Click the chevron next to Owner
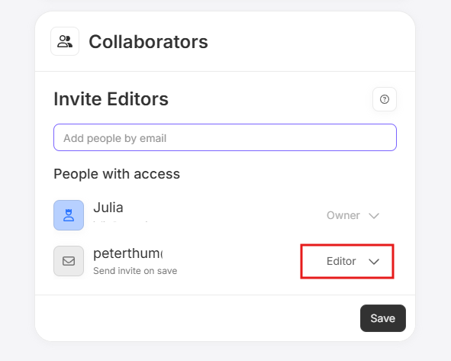 tap(374, 216)
